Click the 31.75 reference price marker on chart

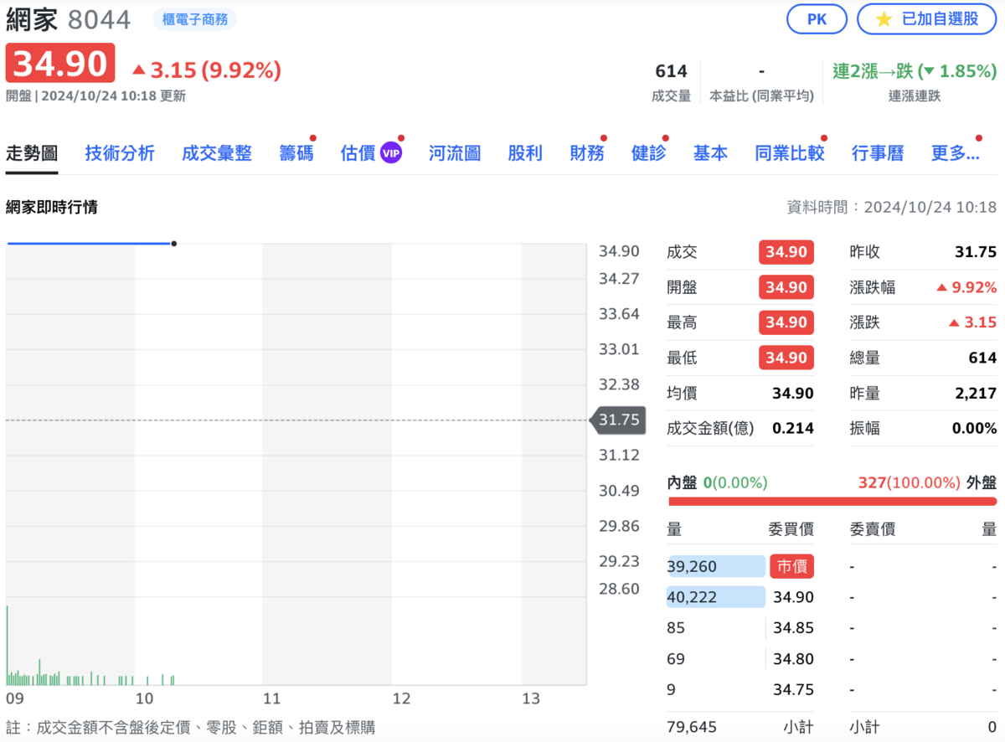[618, 420]
